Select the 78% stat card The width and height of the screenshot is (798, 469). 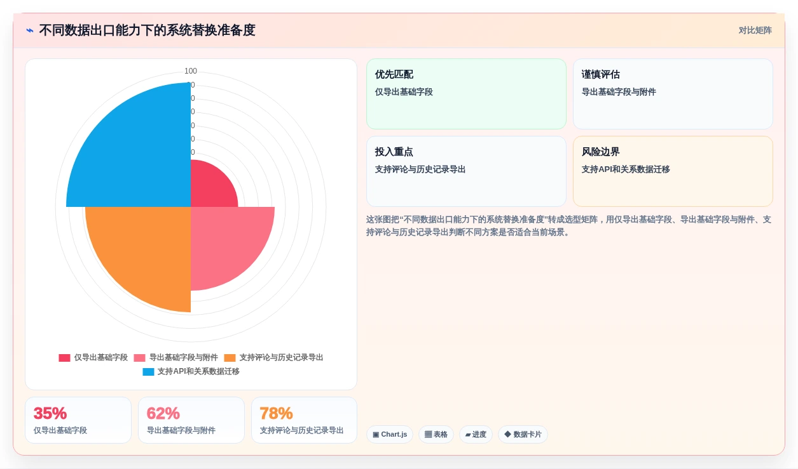click(x=304, y=420)
